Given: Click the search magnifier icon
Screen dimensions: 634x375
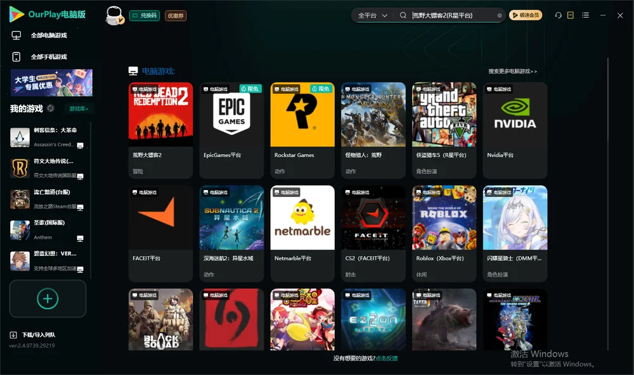Looking at the screenshot, I should click(403, 15).
